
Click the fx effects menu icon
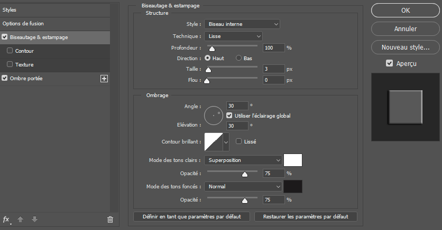click(x=6, y=219)
